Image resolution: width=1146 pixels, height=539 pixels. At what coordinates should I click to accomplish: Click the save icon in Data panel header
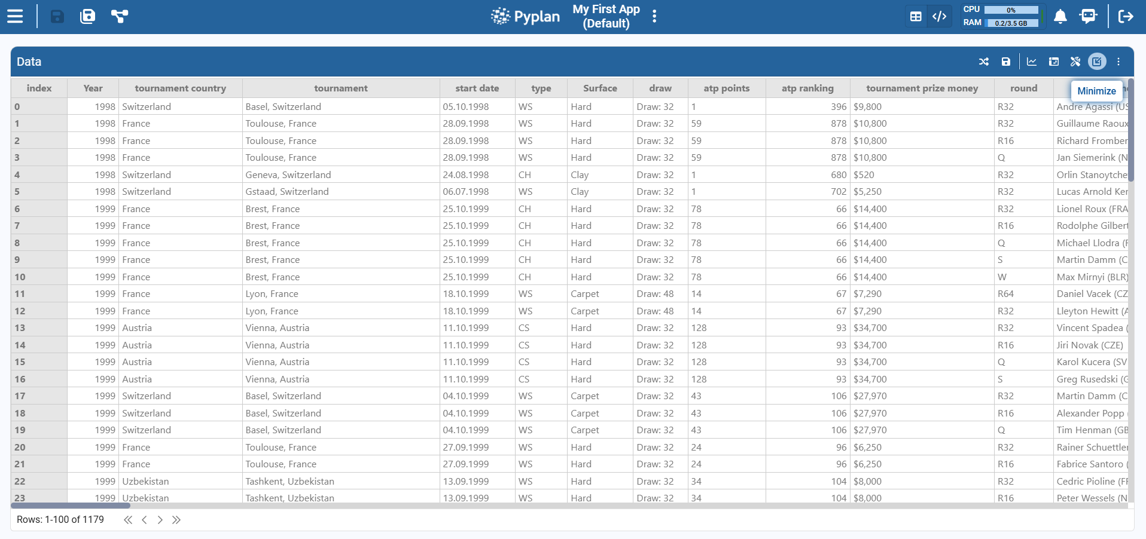(1006, 62)
